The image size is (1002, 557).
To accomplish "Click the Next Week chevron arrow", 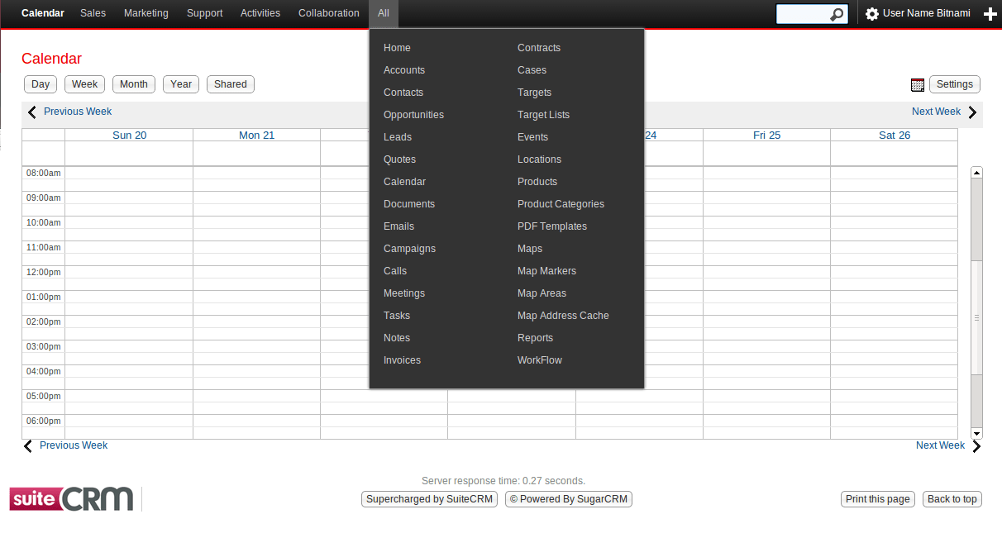I will tap(972, 112).
